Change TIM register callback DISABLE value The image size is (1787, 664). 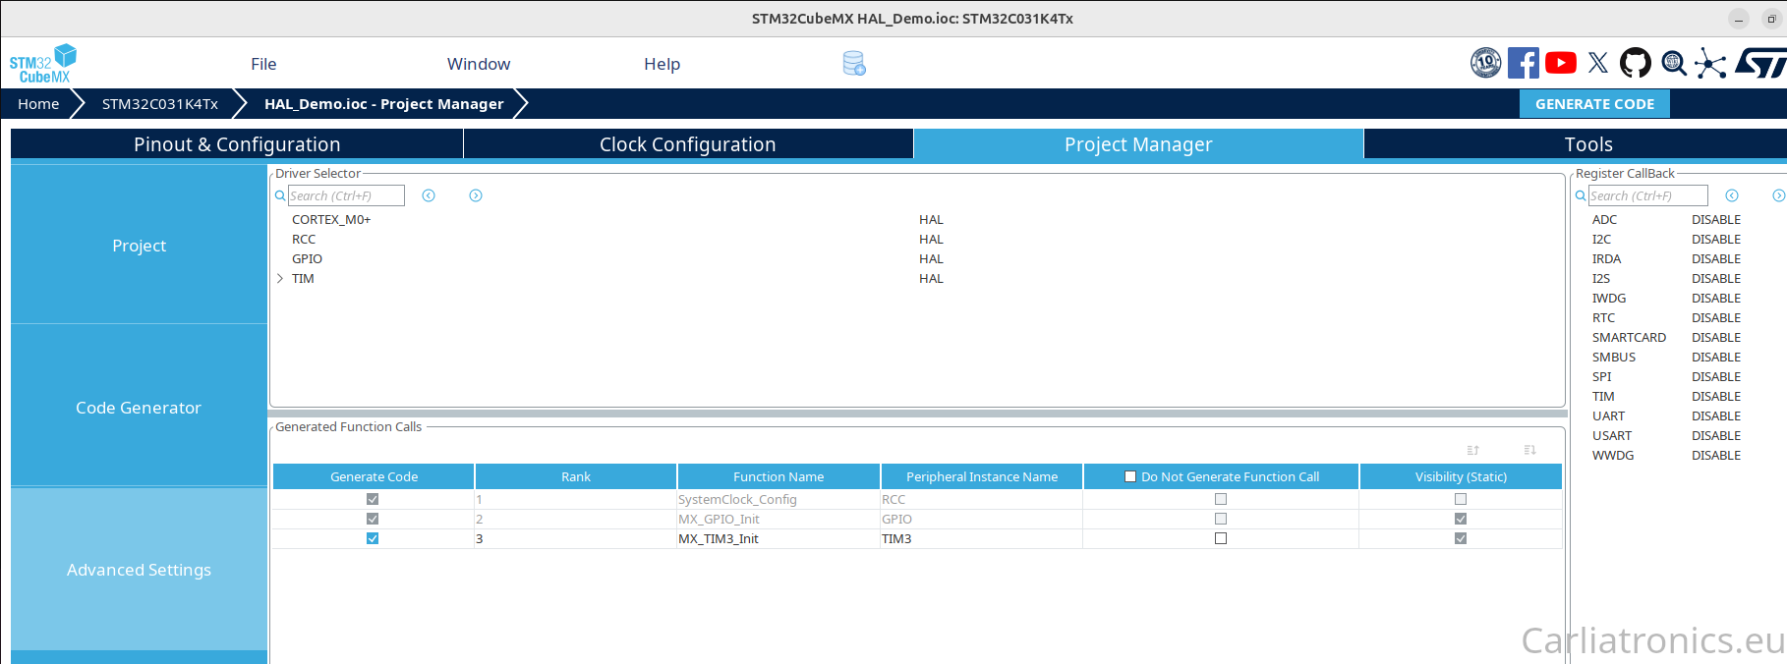click(1716, 397)
